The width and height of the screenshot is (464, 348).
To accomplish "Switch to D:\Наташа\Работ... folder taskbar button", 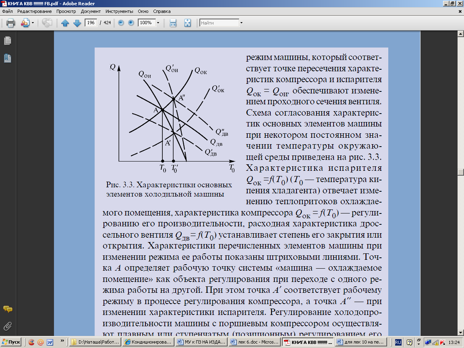I will (x=95, y=342).
